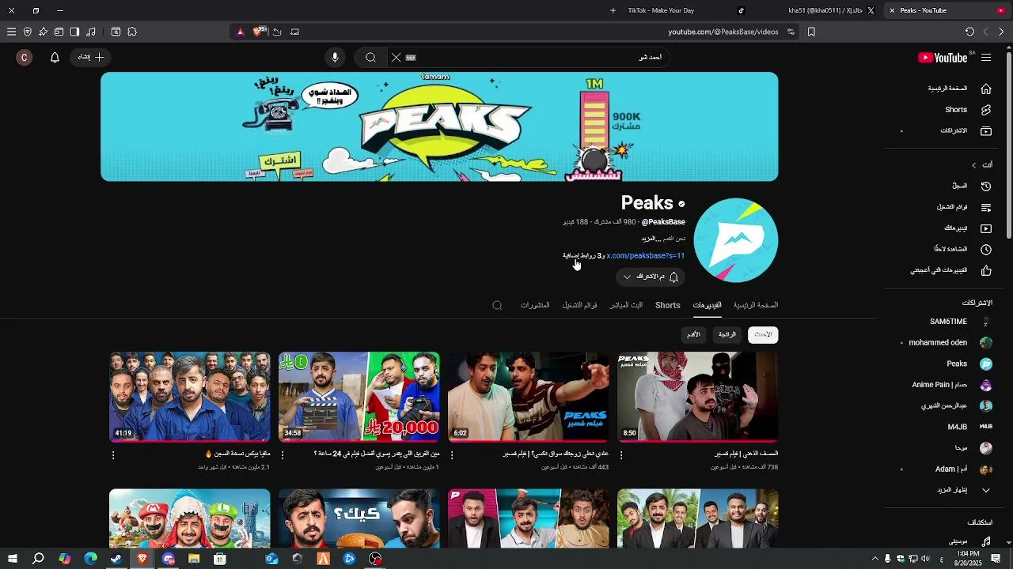This screenshot has height=569, width=1013.
Task: Open account avatar menu C
Action: (x=25, y=58)
